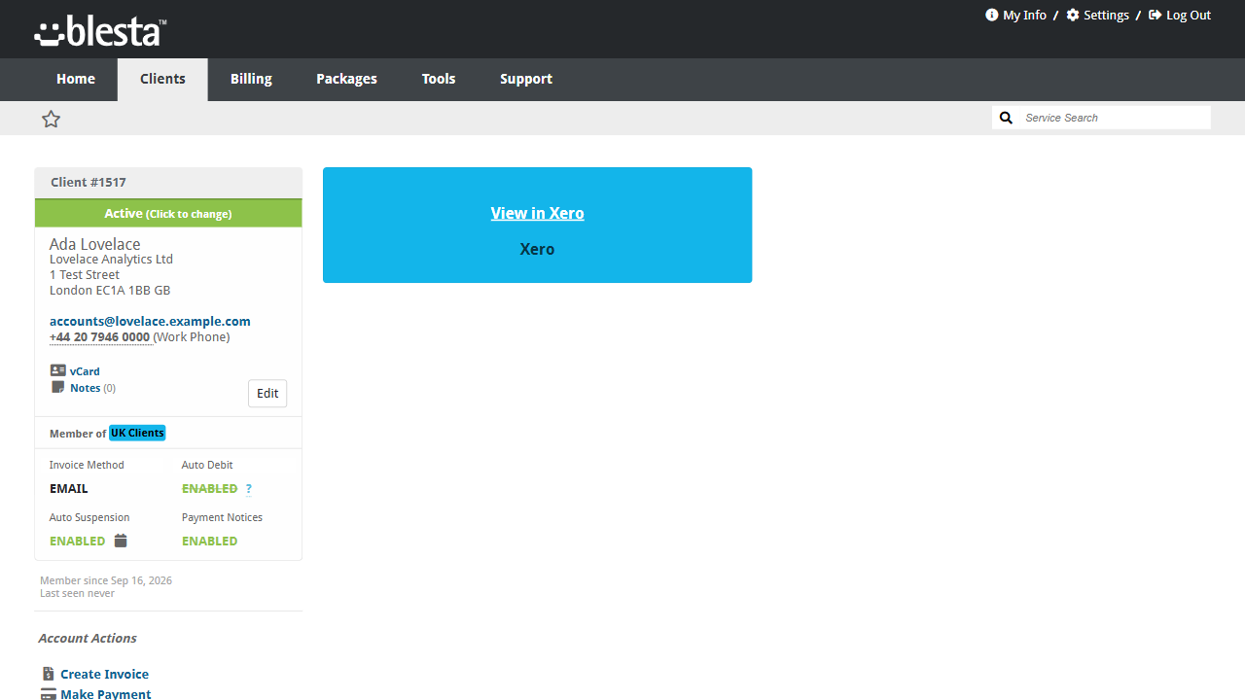
Task: Click the Xero label in blue box
Action: coord(537,249)
